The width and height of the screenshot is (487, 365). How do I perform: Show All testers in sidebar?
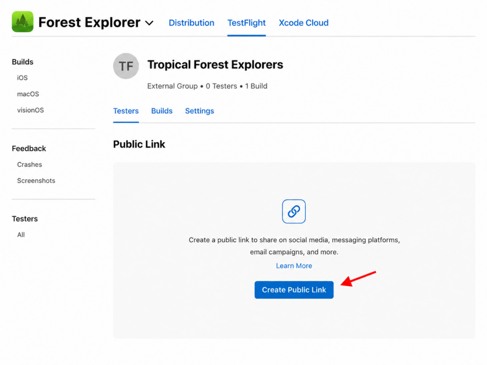pos(21,235)
